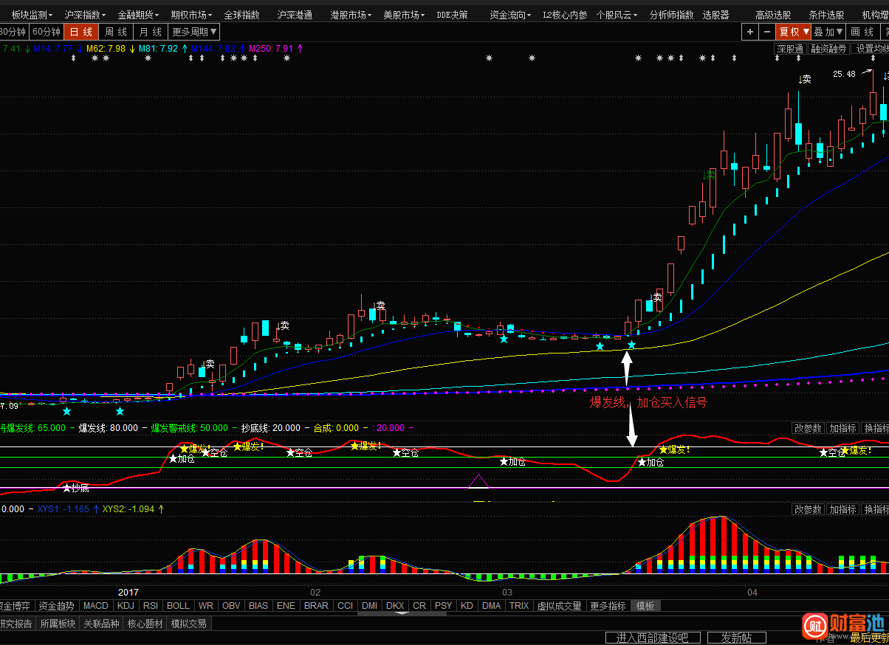The width and height of the screenshot is (889, 645).
Task: Open 更多周期 period dropdown
Action: click(x=194, y=32)
